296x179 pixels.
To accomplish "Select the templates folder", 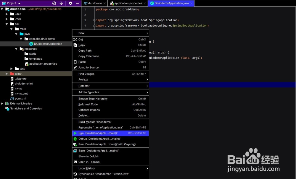I will (x=36, y=59).
